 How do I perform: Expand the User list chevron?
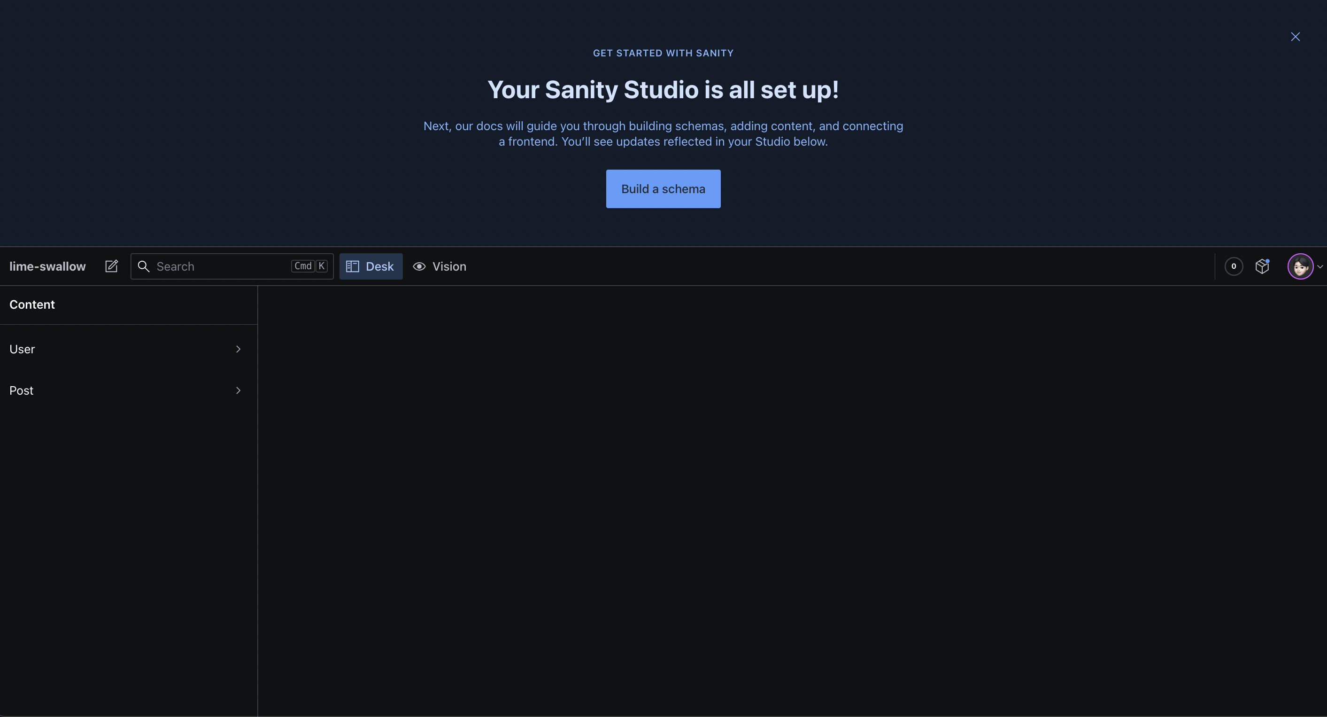point(238,349)
